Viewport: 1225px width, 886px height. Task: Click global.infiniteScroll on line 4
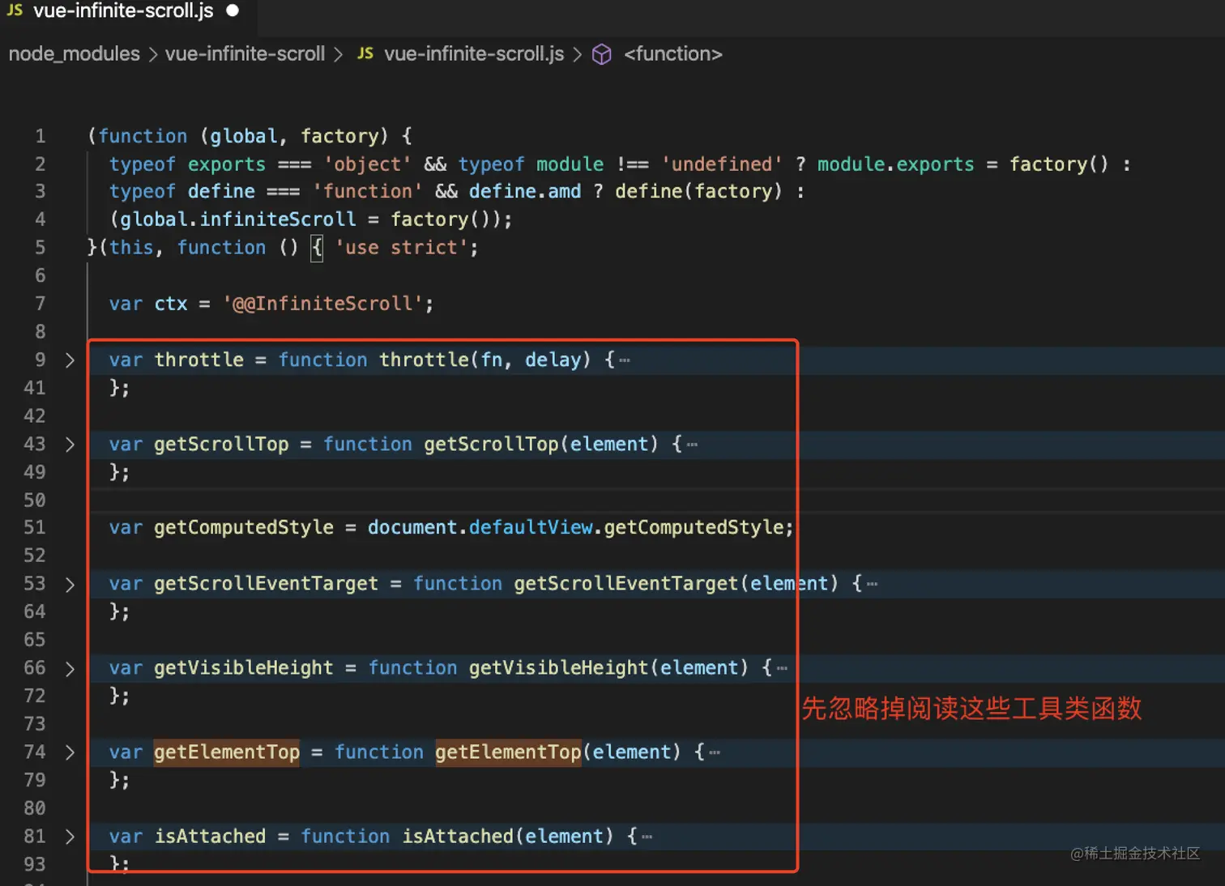click(x=238, y=219)
